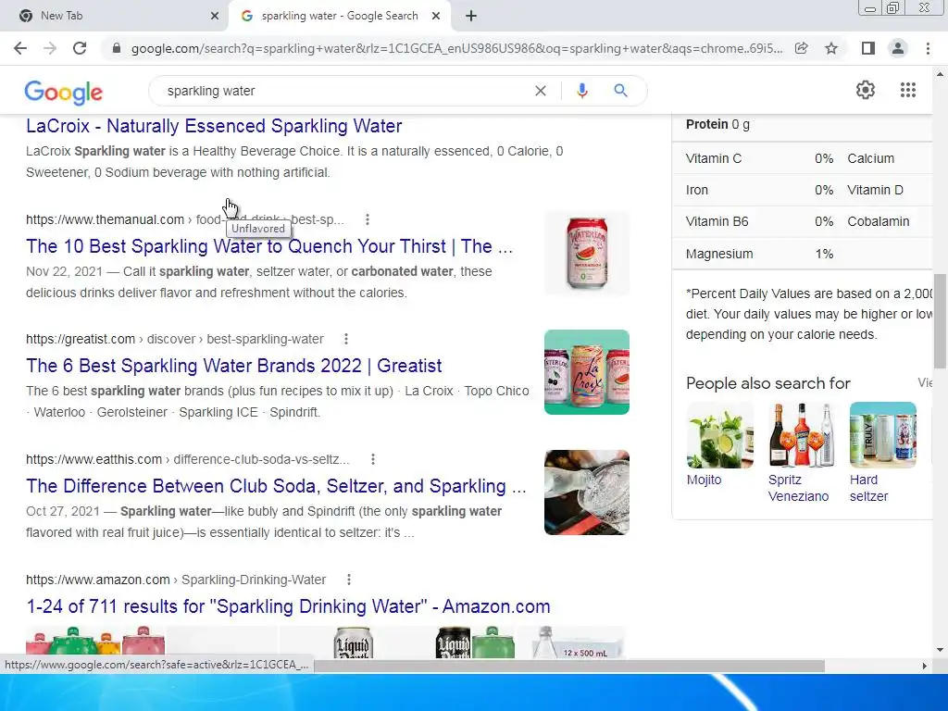Viewport: 948px width, 711px height.
Task: Go to Google home via the logo
Action: (64, 92)
